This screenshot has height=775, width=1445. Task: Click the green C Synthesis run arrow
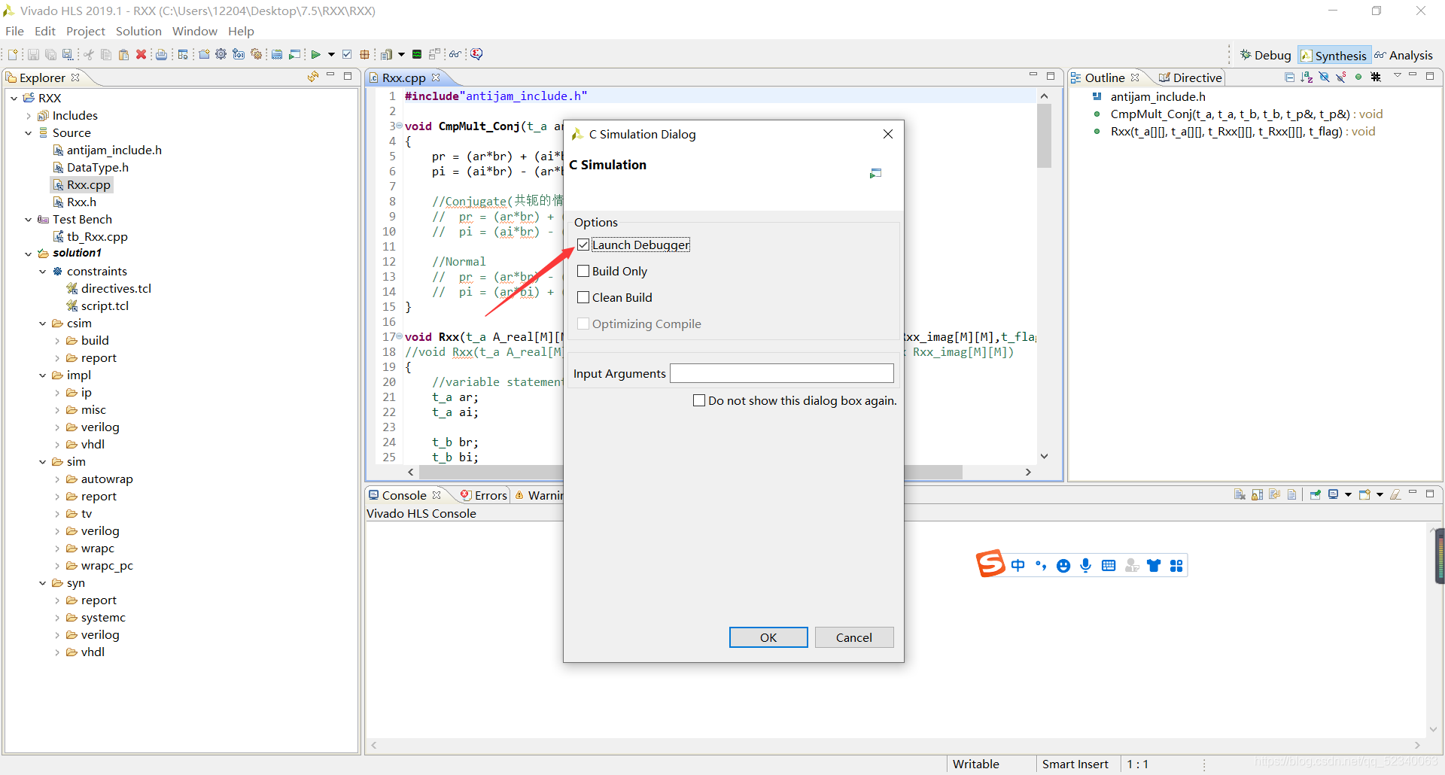pos(315,54)
